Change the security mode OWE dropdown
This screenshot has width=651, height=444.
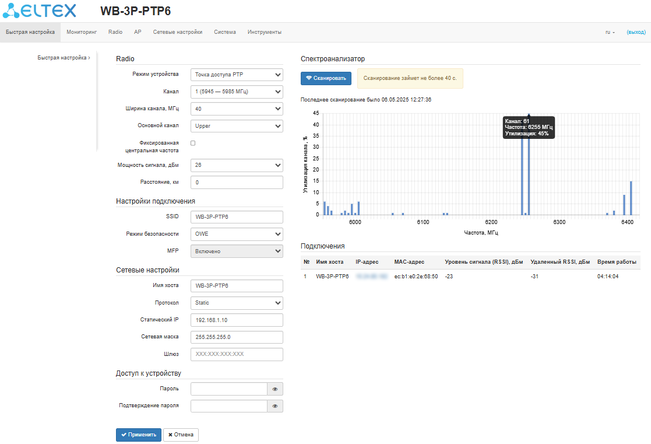236,234
